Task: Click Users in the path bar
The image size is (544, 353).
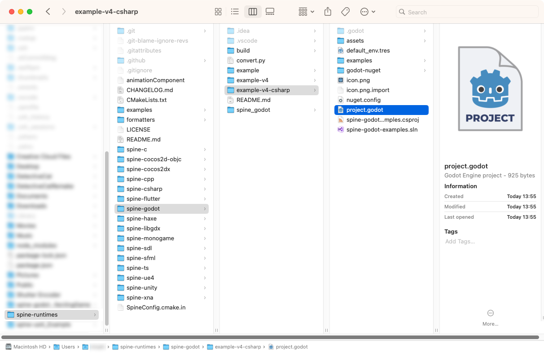Action: [x=68, y=347]
